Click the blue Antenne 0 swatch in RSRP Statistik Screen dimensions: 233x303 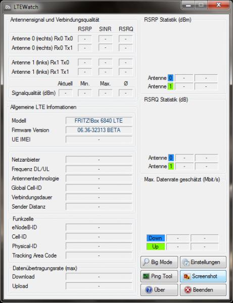[170, 78]
